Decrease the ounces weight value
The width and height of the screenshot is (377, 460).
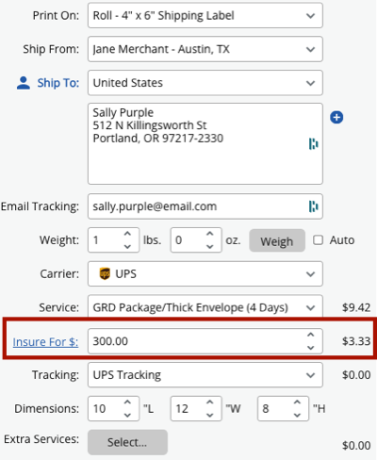[x=210, y=247]
